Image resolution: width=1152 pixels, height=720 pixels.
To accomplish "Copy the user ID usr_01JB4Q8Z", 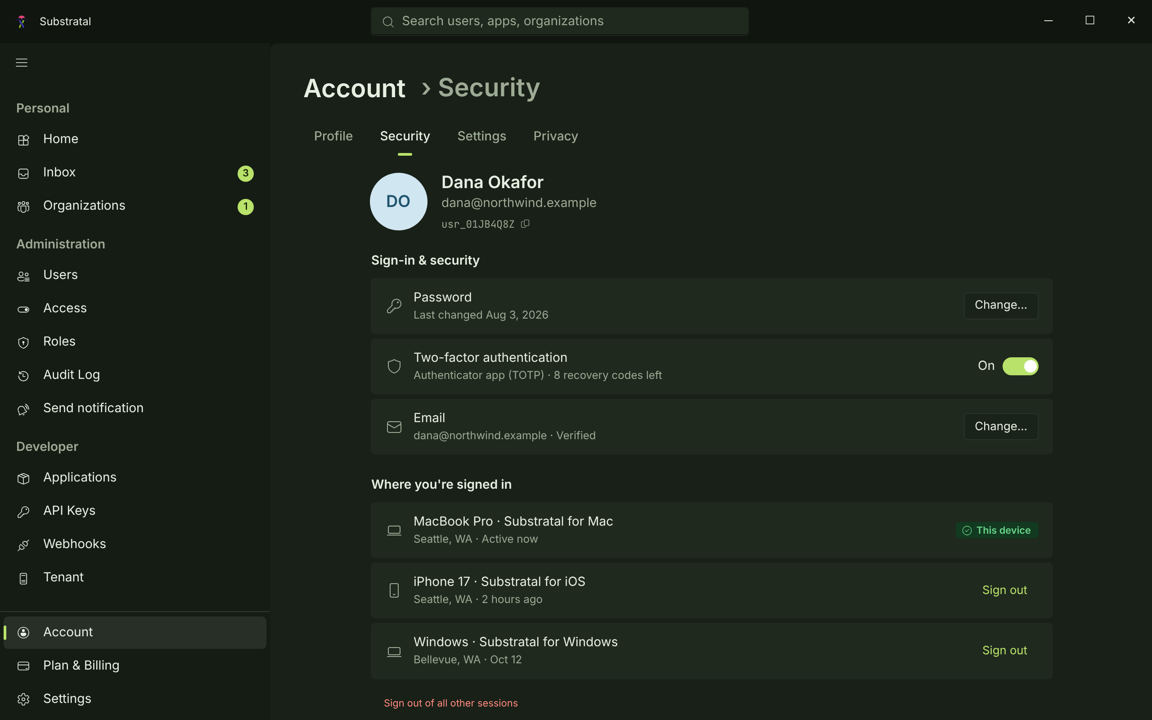I will (x=525, y=224).
